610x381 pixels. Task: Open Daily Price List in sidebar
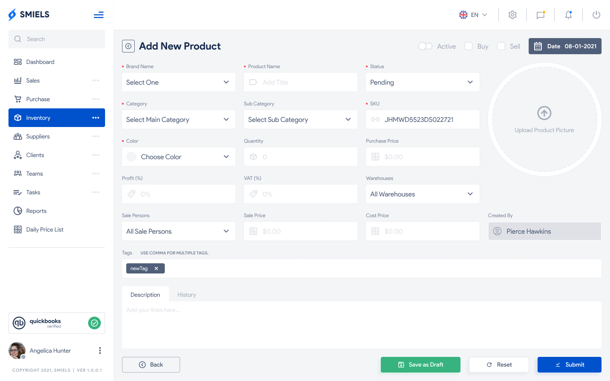coord(57,229)
